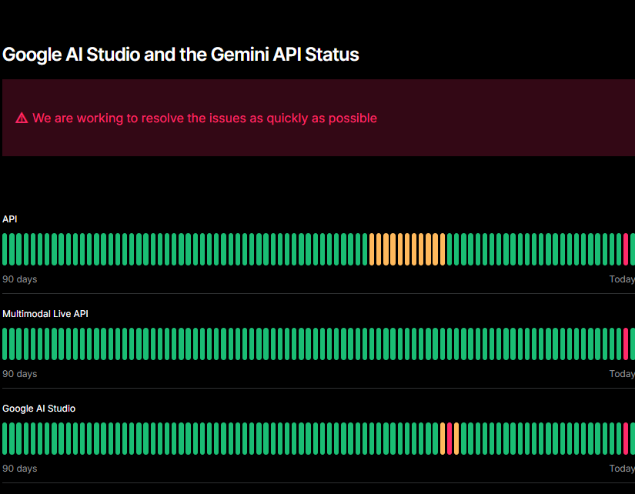This screenshot has height=494, width=635.
Task: Select the first green bar in the Google AI Studio row
Action: coord(5,439)
